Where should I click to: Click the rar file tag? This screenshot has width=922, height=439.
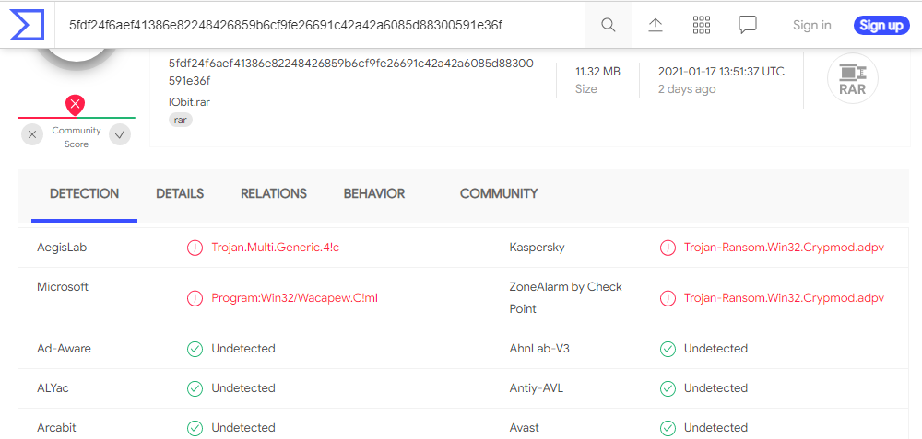[x=181, y=120]
